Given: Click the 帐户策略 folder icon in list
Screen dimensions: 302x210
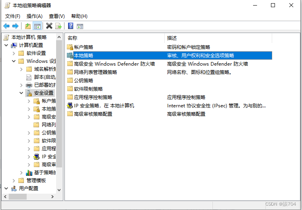Looking at the screenshot, I should click(70, 47).
